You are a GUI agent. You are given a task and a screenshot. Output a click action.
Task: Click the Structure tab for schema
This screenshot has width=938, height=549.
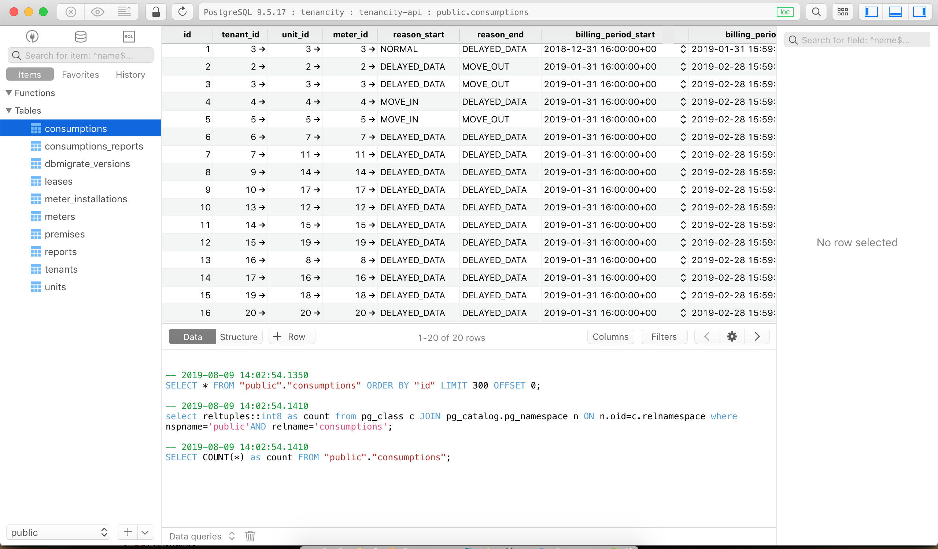pos(238,336)
